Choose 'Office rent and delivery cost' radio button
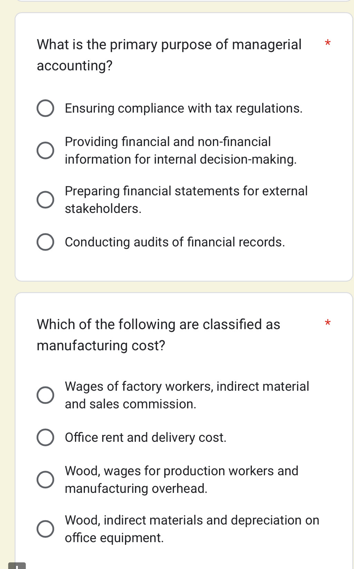Viewport: 354px width, 569px height. click(x=45, y=438)
